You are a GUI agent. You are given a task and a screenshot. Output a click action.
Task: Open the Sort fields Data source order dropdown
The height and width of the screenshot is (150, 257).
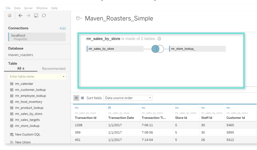click(x=128, y=98)
